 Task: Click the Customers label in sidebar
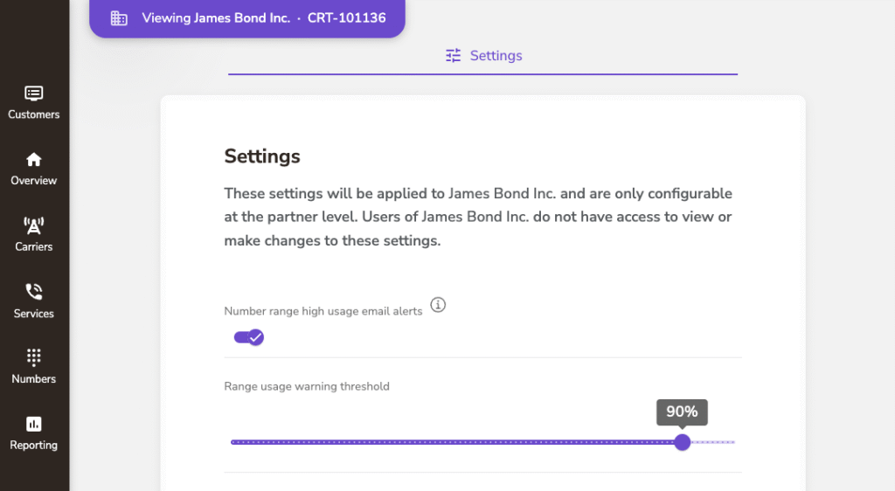tap(34, 114)
